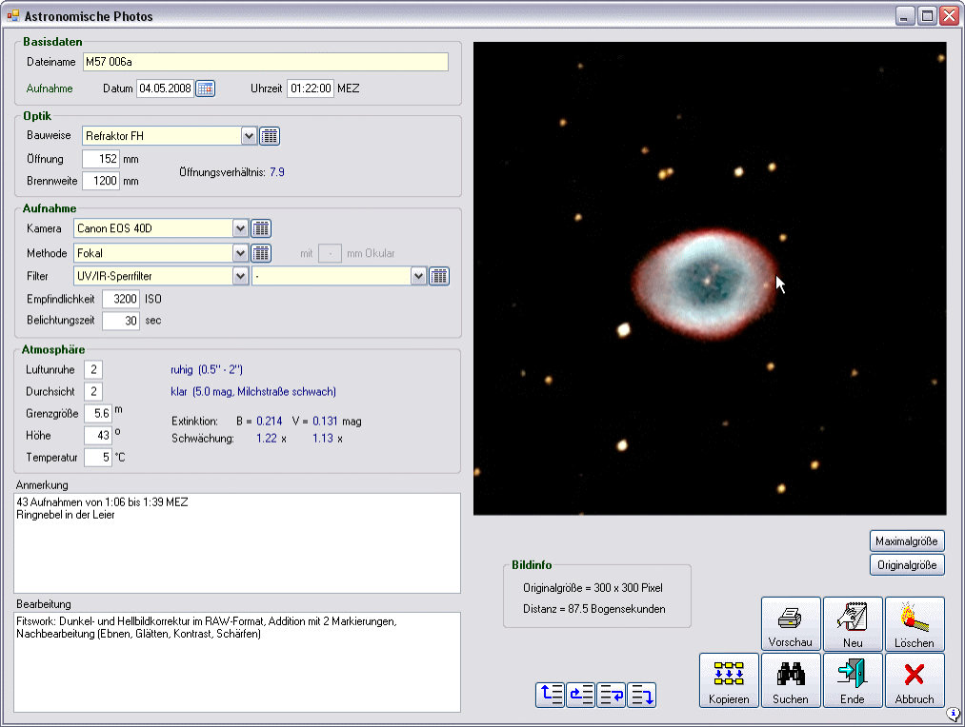Open the camera list icon next to Kamera

coord(261,228)
